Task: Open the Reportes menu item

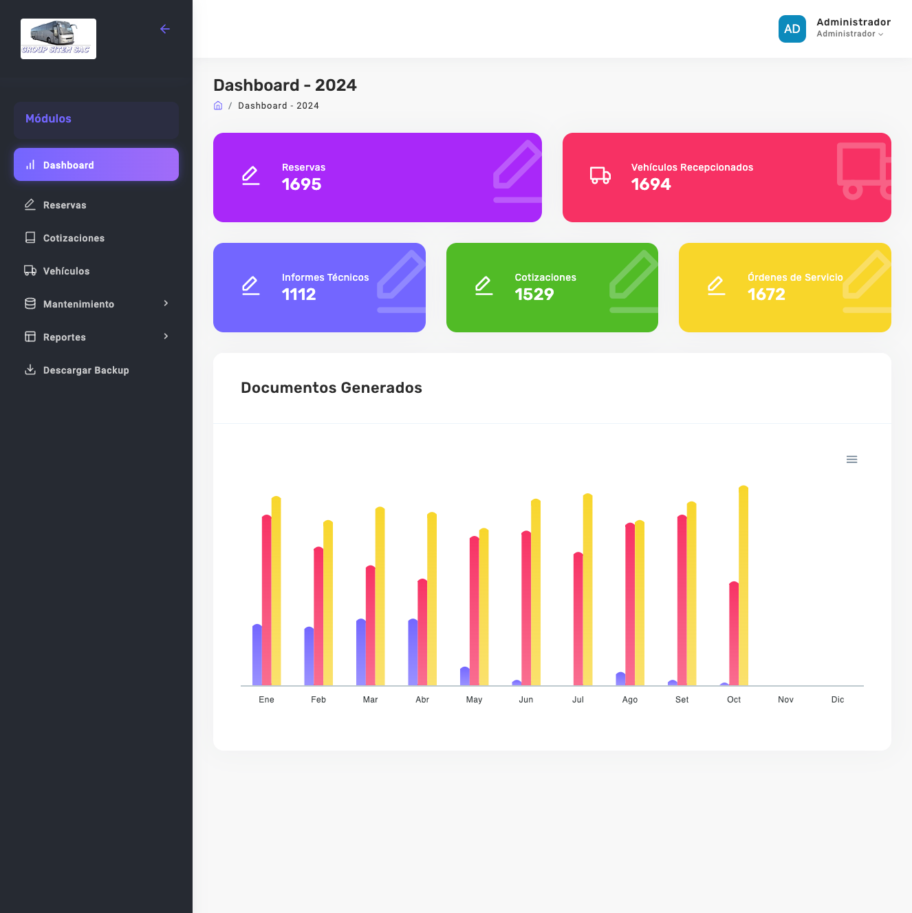Action: pos(96,336)
